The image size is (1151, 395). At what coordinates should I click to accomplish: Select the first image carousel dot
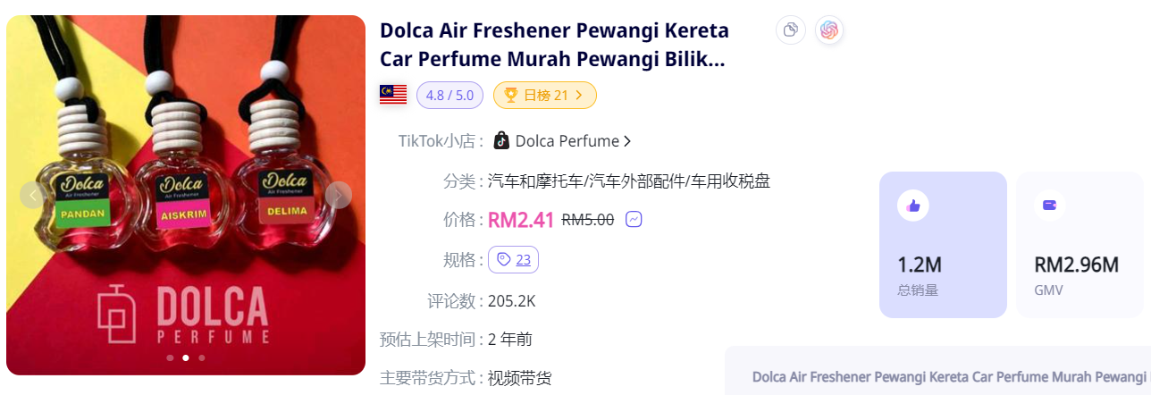[x=170, y=357]
